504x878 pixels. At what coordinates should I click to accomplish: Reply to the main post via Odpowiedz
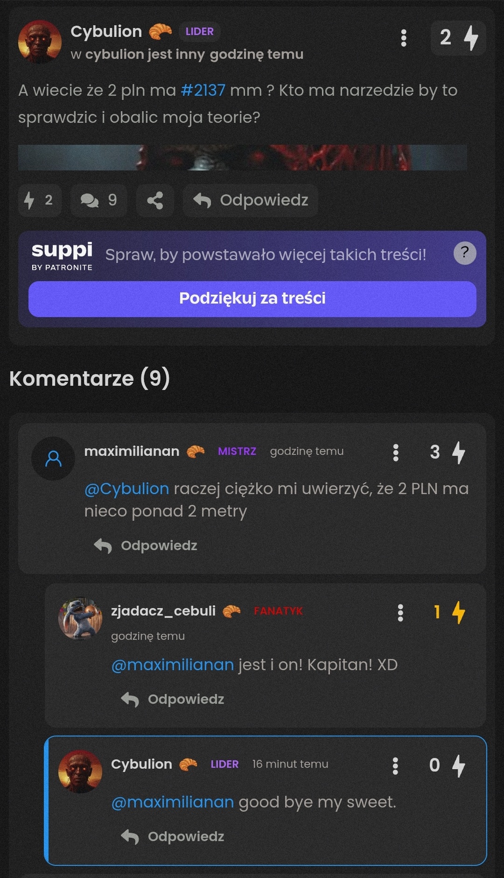click(251, 200)
